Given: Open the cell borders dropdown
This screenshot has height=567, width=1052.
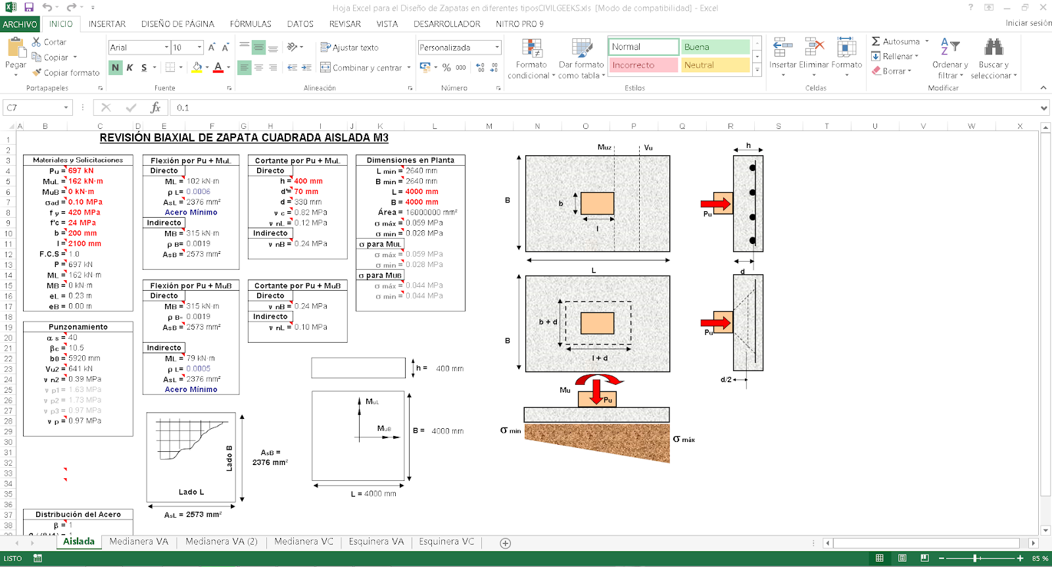Looking at the screenshot, I should (x=181, y=67).
